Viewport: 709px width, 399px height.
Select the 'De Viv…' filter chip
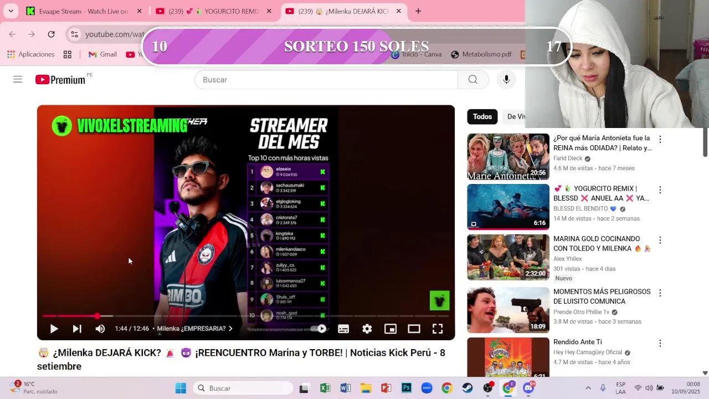coord(514,116)
